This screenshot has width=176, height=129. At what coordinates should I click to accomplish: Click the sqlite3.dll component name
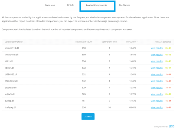coord(10,94)
